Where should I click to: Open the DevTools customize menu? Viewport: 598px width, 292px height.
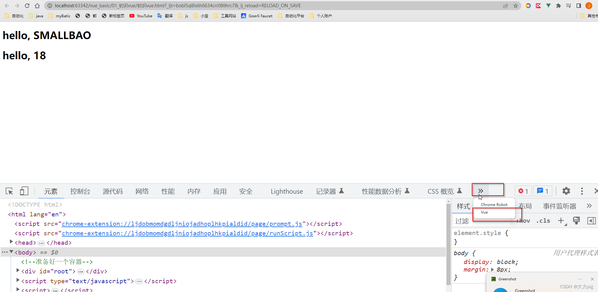tap(582, 191)
